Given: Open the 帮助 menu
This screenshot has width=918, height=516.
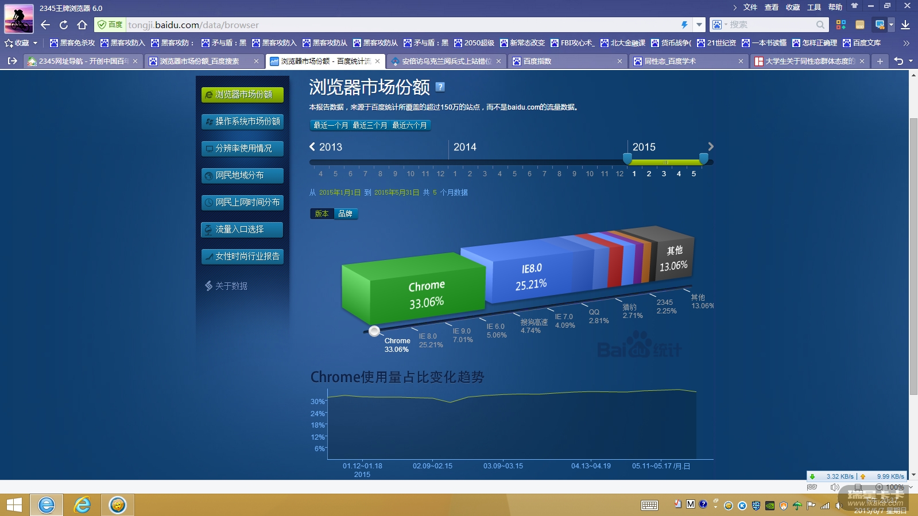Looking at the screenshot, I should [835, 7].
